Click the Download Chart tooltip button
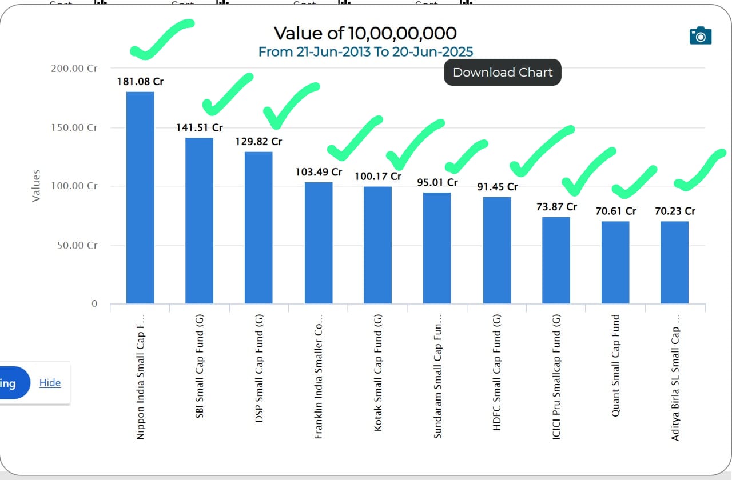732x480 pixels. 502,72
